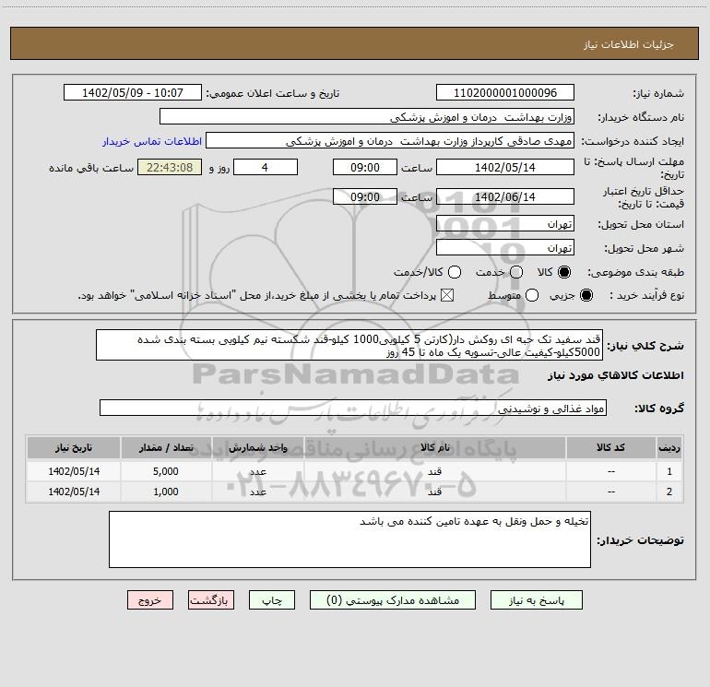
Task: Click the delivery city field تهران
Action: click(x=505, y=248)
